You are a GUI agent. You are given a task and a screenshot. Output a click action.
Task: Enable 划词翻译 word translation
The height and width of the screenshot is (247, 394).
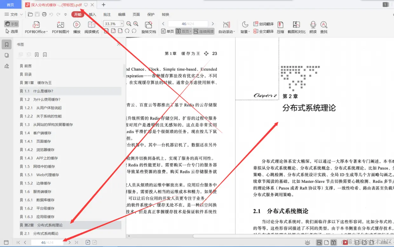(263, 24)
